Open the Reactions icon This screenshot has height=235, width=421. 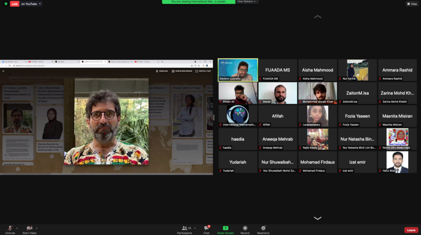263,228
